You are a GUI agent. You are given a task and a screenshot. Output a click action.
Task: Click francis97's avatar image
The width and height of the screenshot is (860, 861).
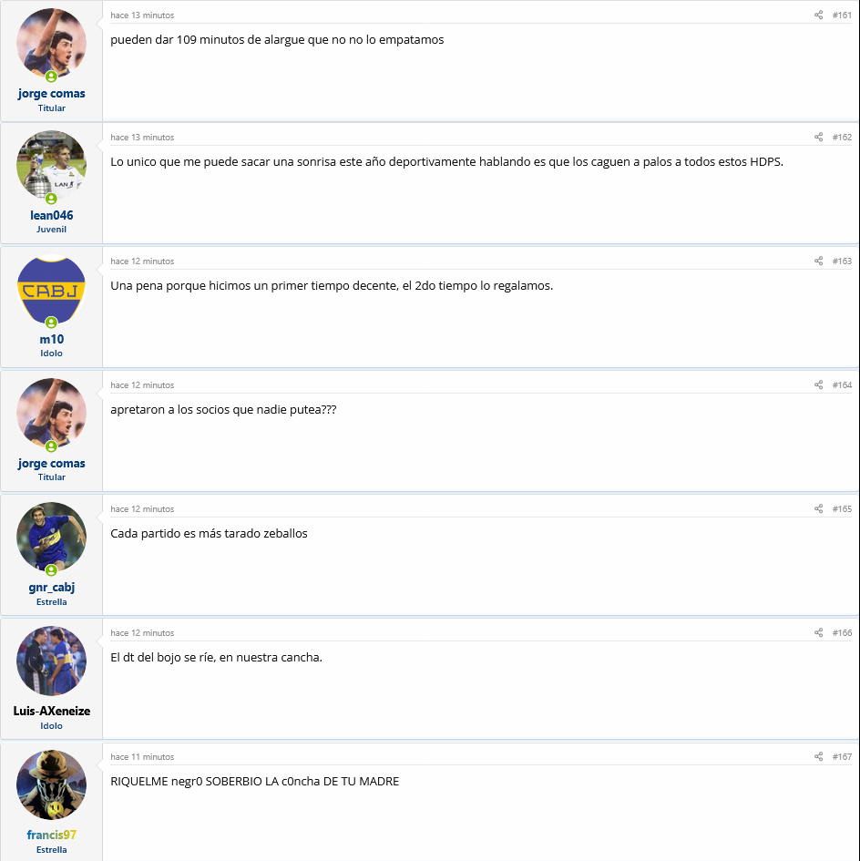[52, 784]
